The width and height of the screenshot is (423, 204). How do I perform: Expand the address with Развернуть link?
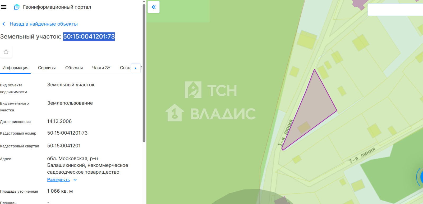click(x=58, y=180)
